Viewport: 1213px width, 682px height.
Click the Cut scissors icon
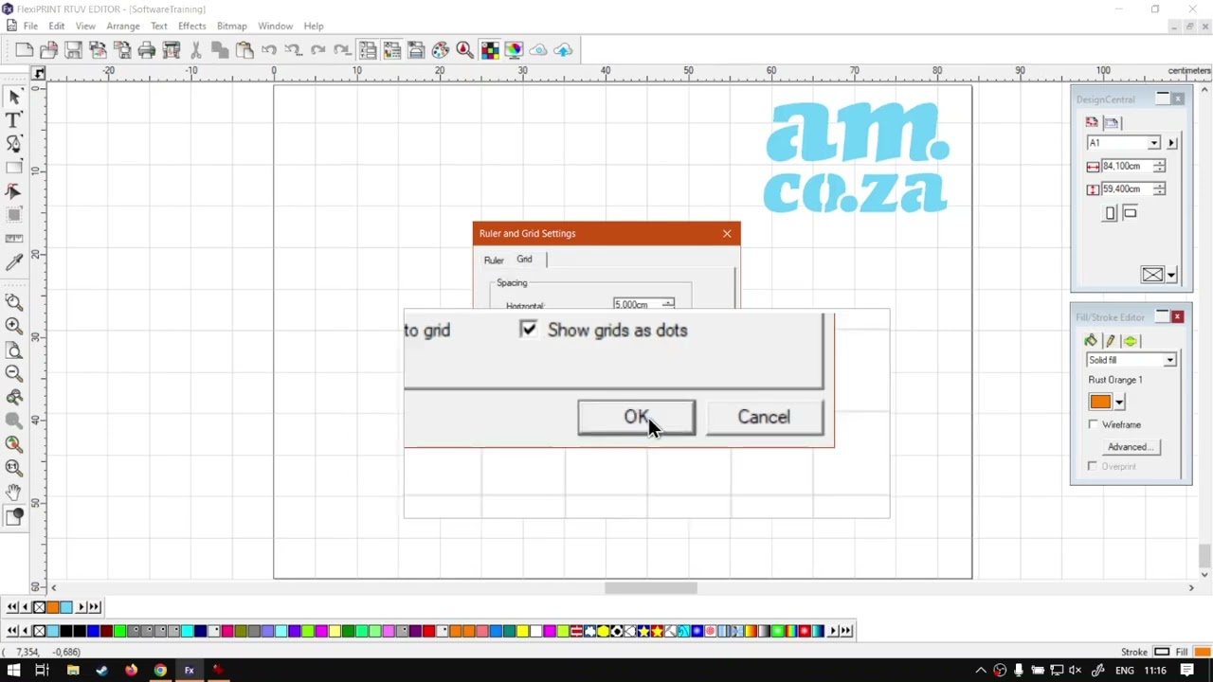(196, 50)
